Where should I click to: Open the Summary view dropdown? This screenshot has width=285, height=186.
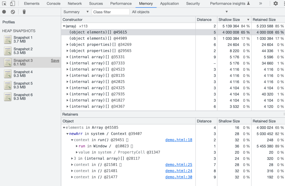(76, 12)
